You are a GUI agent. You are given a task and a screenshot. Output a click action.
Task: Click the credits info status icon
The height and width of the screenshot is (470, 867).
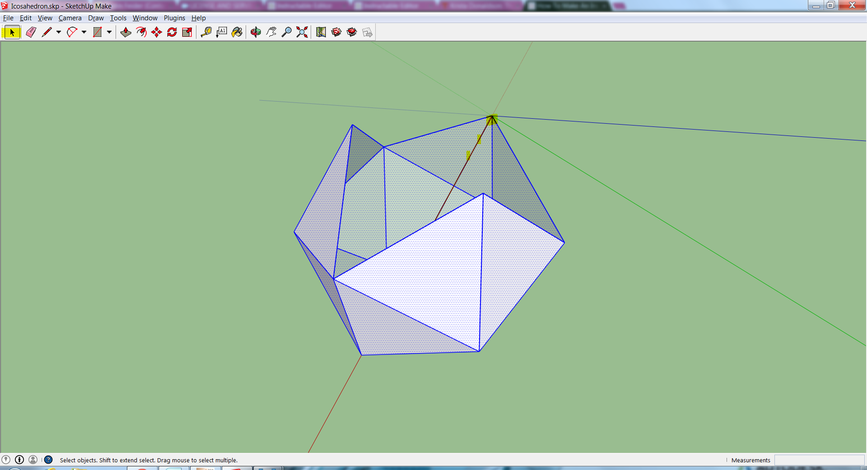coord(19,460)
